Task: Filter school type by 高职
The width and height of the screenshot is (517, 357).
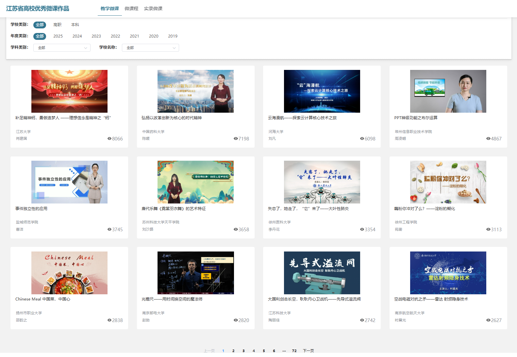Action: 57,25
